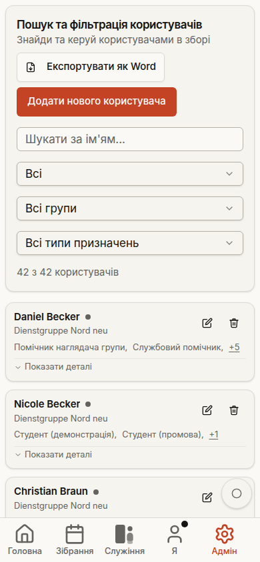Click the status dot beside Christian Braun
The width and height of the screenshot is (260, 562).
96,491
